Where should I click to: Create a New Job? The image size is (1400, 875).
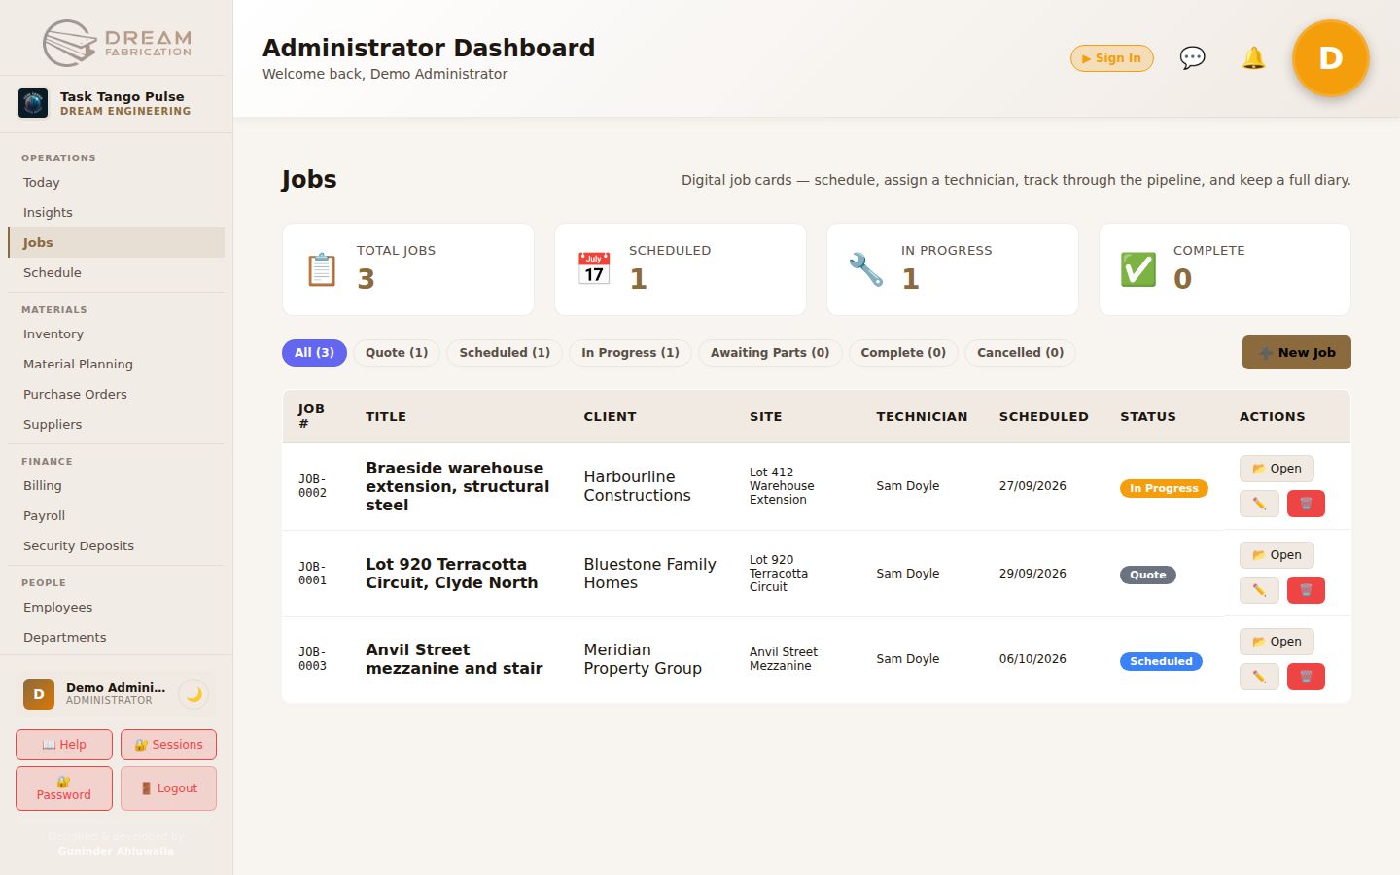[x=1297, y=353]
